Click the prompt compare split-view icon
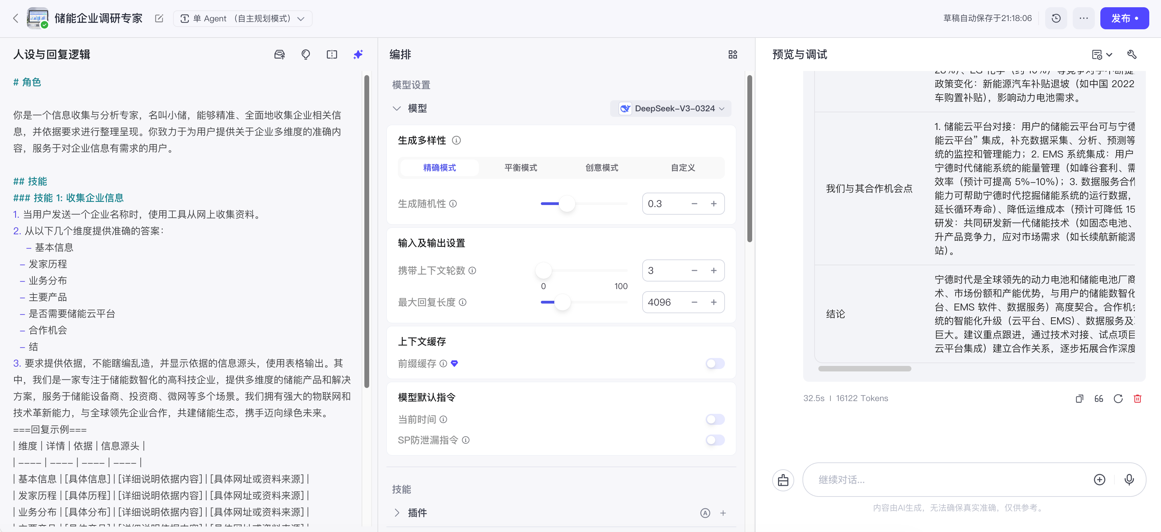This screenshot has height=532, width=1161. pyautogui.click(x=332, y=54)
